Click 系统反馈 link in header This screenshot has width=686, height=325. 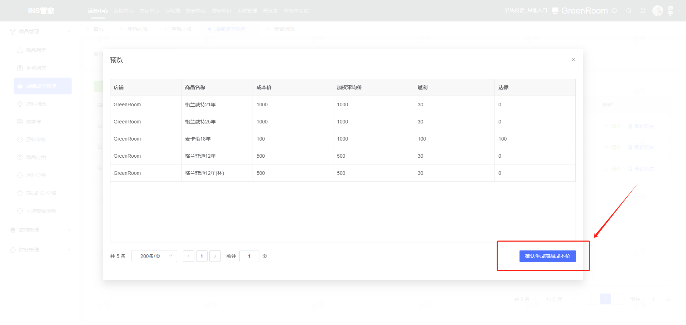click(x=514, y=10)
